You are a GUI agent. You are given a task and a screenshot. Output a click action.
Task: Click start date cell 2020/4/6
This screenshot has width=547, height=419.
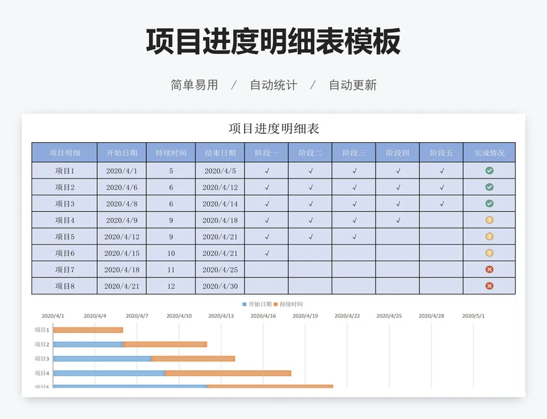[x=122, y=187]
